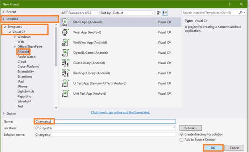Open the help question mark button
This screenshot has height=152, width=249.
[229, 4]
